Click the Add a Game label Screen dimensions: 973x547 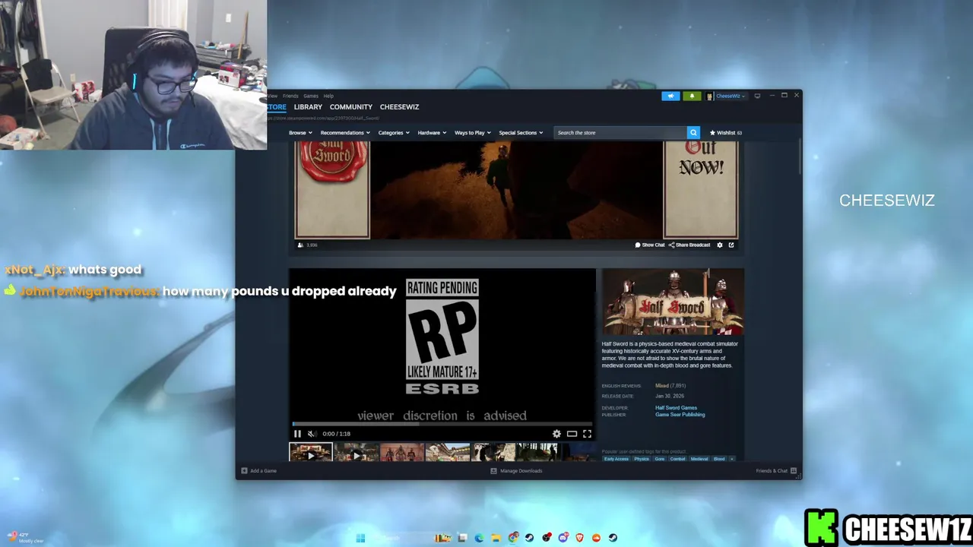pos(263,470)
